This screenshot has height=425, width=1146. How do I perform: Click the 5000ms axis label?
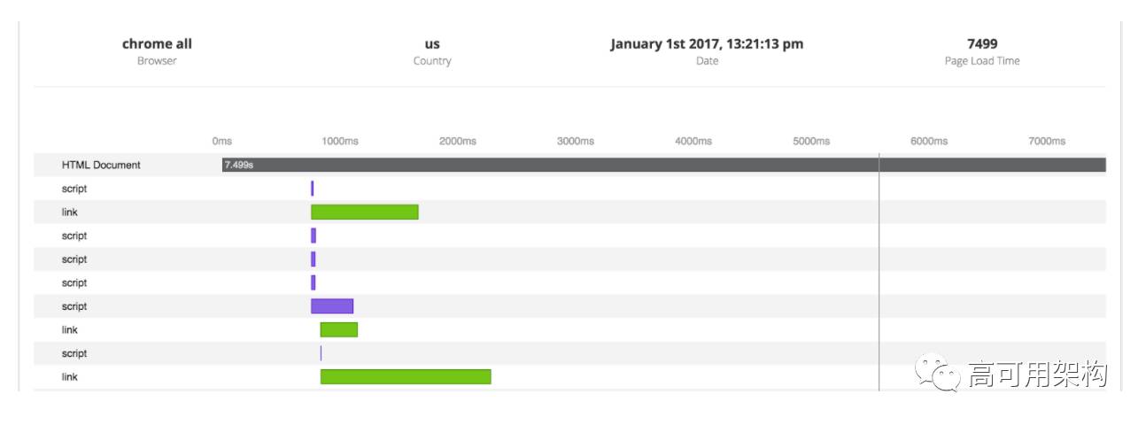click(811, 141)
